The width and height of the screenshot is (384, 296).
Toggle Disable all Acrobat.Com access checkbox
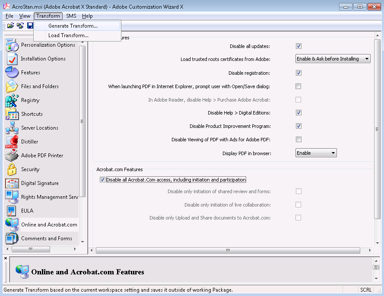(103, 180)
